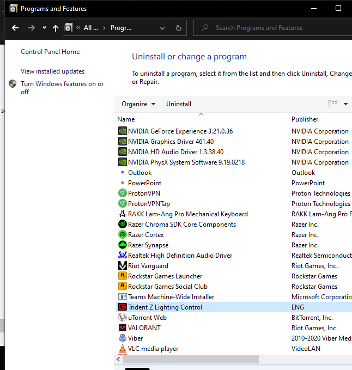Go up one level with up arrow
The width and height of the screenshot is (352, 370).
click(x=56, y=28)
